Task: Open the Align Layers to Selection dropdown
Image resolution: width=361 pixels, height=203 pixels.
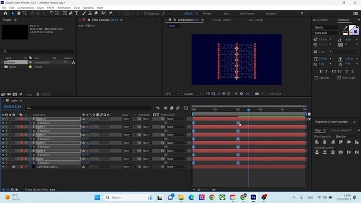Action: click(x=346, y=136)
